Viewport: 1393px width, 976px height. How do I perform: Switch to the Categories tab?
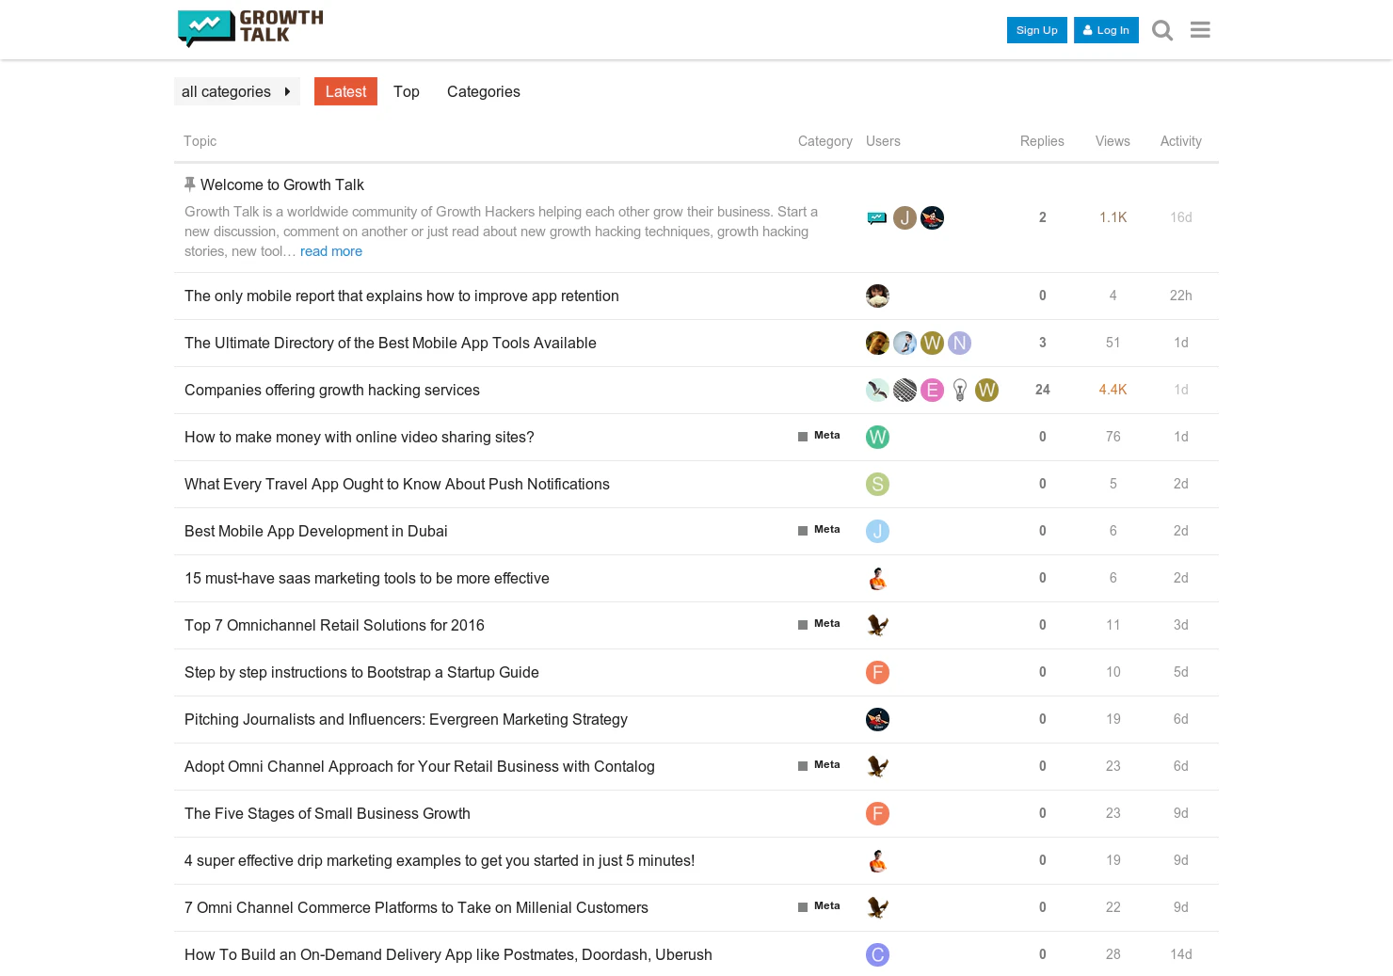[x=484, y=91]
